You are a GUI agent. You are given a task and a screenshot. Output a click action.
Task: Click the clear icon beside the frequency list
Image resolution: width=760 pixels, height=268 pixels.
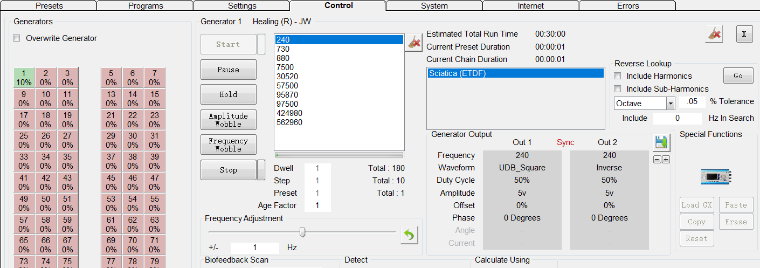tap(414, 43)
